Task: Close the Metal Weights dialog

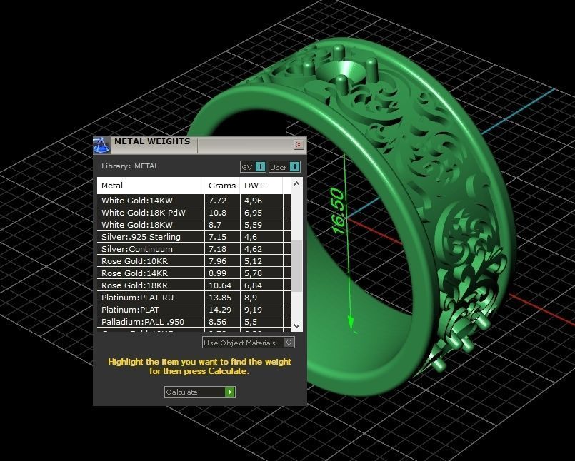Action: click(x=299, y=144)
